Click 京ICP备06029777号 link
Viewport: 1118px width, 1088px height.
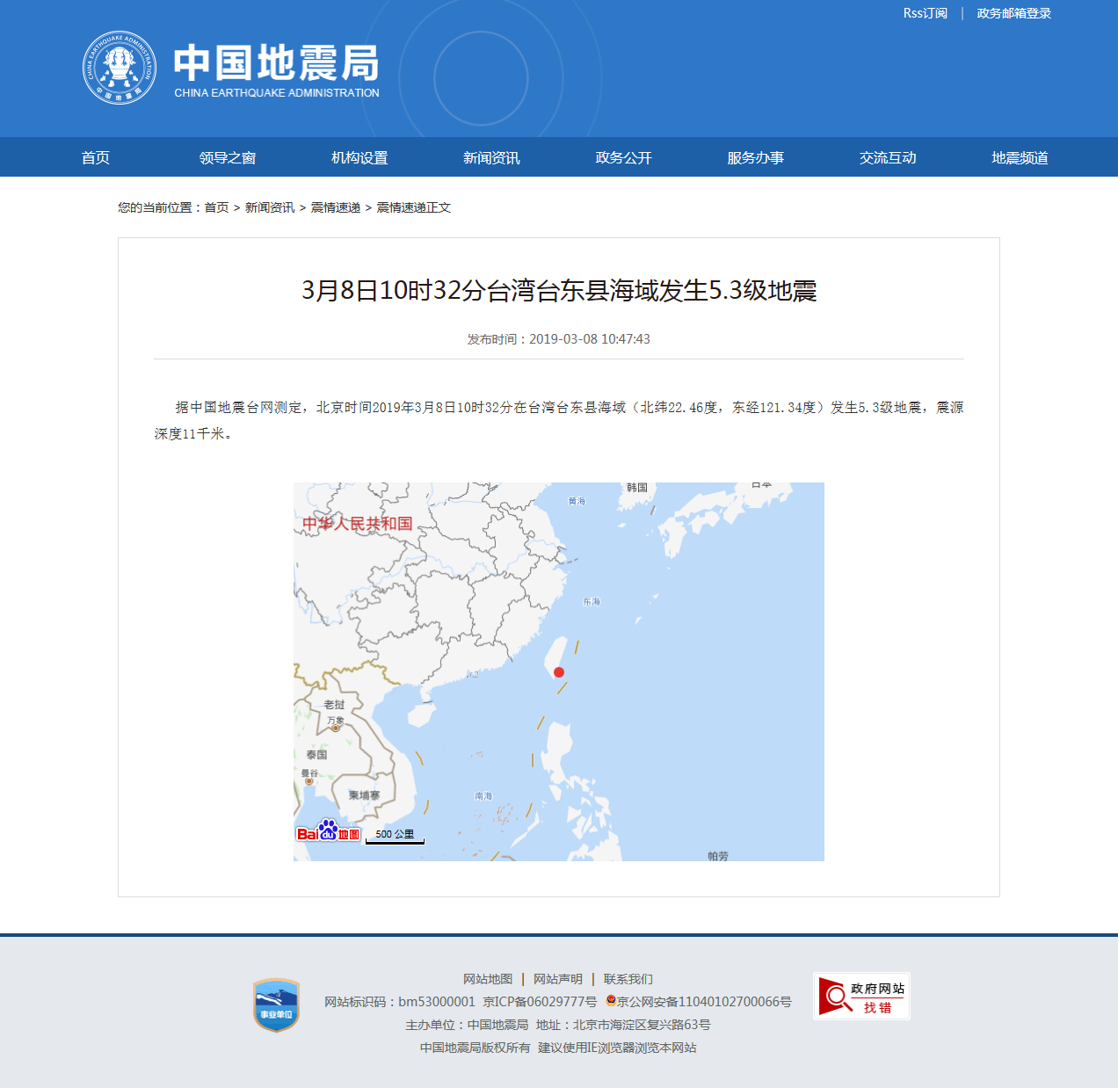[x=540, y=1002]
